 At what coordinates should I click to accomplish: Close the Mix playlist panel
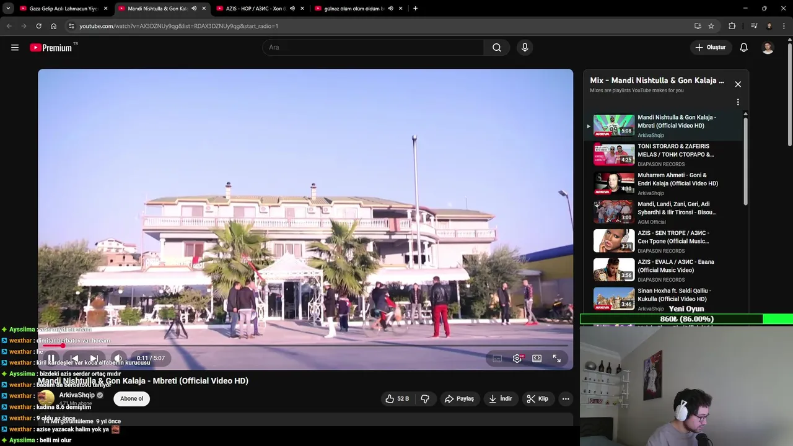[738, 84]
